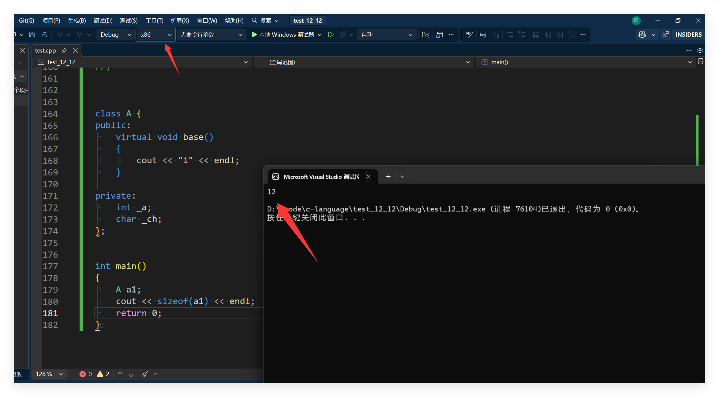Open the 128 % zoom level combo
Screen dimensions: 719x397
click(49, 374)
